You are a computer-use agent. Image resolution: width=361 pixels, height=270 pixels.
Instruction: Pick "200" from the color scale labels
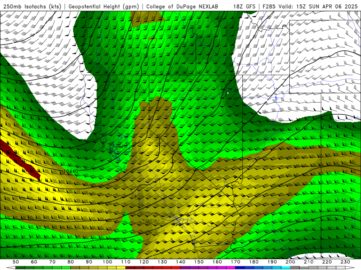tap(290, 262)
